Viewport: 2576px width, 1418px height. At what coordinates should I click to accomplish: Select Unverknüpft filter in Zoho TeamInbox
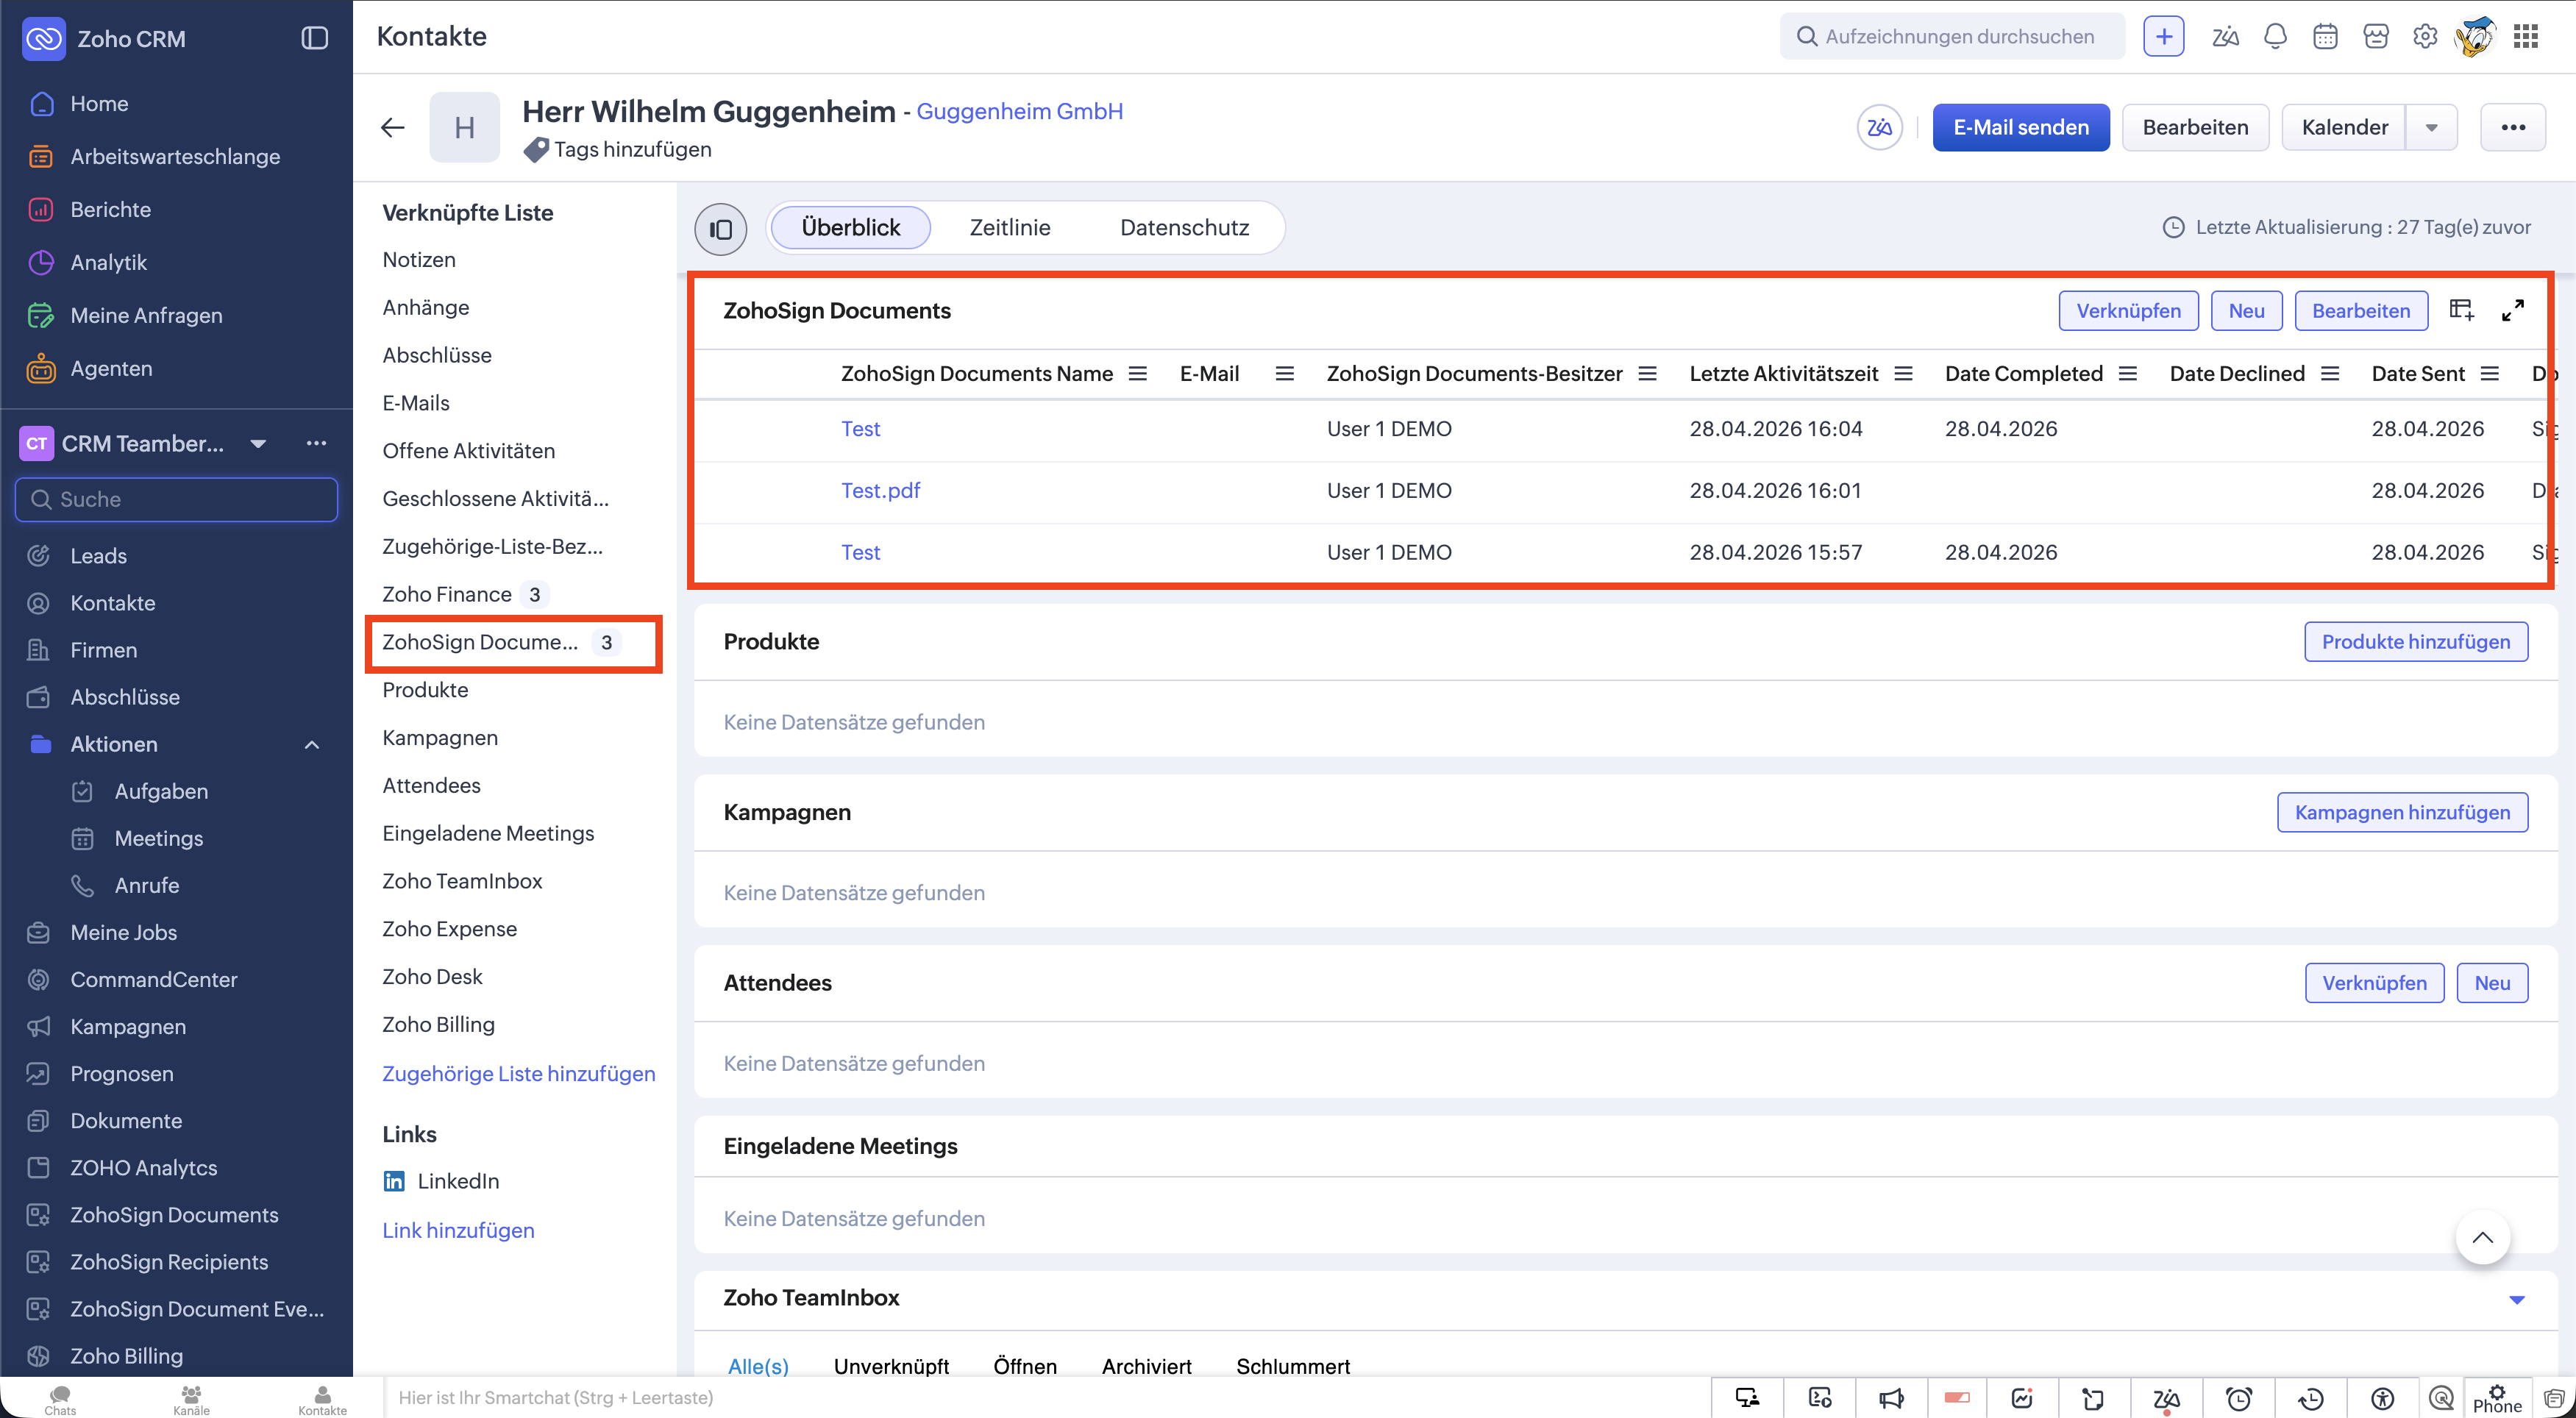pos(891,1367)
